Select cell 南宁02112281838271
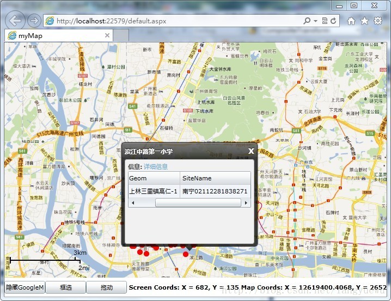This screenshot has height=301, width=391. click(215, 191)
